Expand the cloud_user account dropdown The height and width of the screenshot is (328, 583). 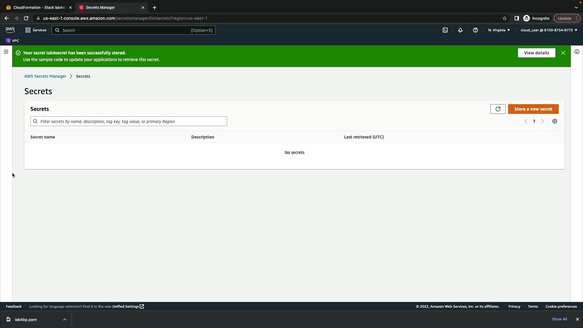549,30
